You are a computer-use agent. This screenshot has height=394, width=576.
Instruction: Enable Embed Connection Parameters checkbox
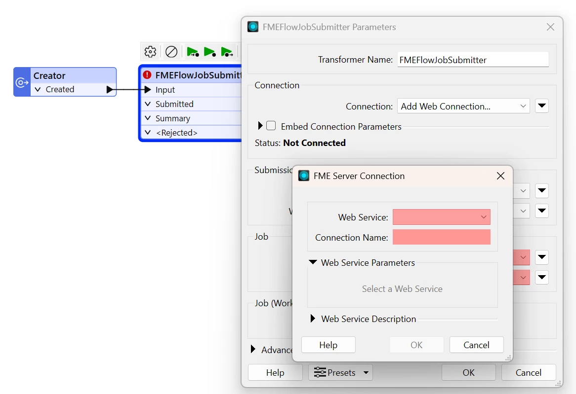click(x=271, y=126)
